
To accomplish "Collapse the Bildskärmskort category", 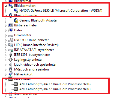I will click(6, 6).
